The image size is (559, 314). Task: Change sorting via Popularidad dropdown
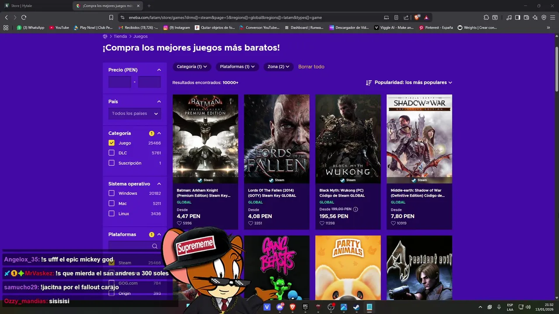(413, 82)
